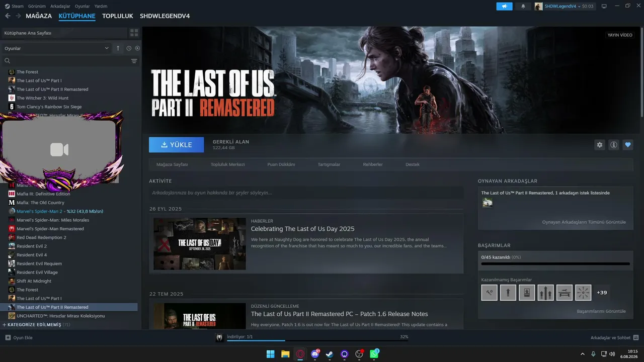644x362 pixels.
Task: Expand the KATEGORİZE EDİLMEMİŞ category
Action: [36, 325]
